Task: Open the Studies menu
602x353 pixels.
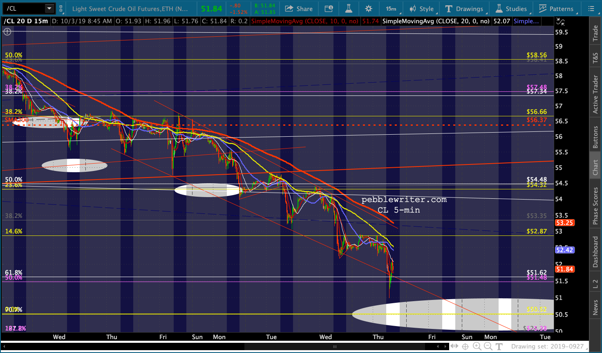Action: [x=511, y=9]
